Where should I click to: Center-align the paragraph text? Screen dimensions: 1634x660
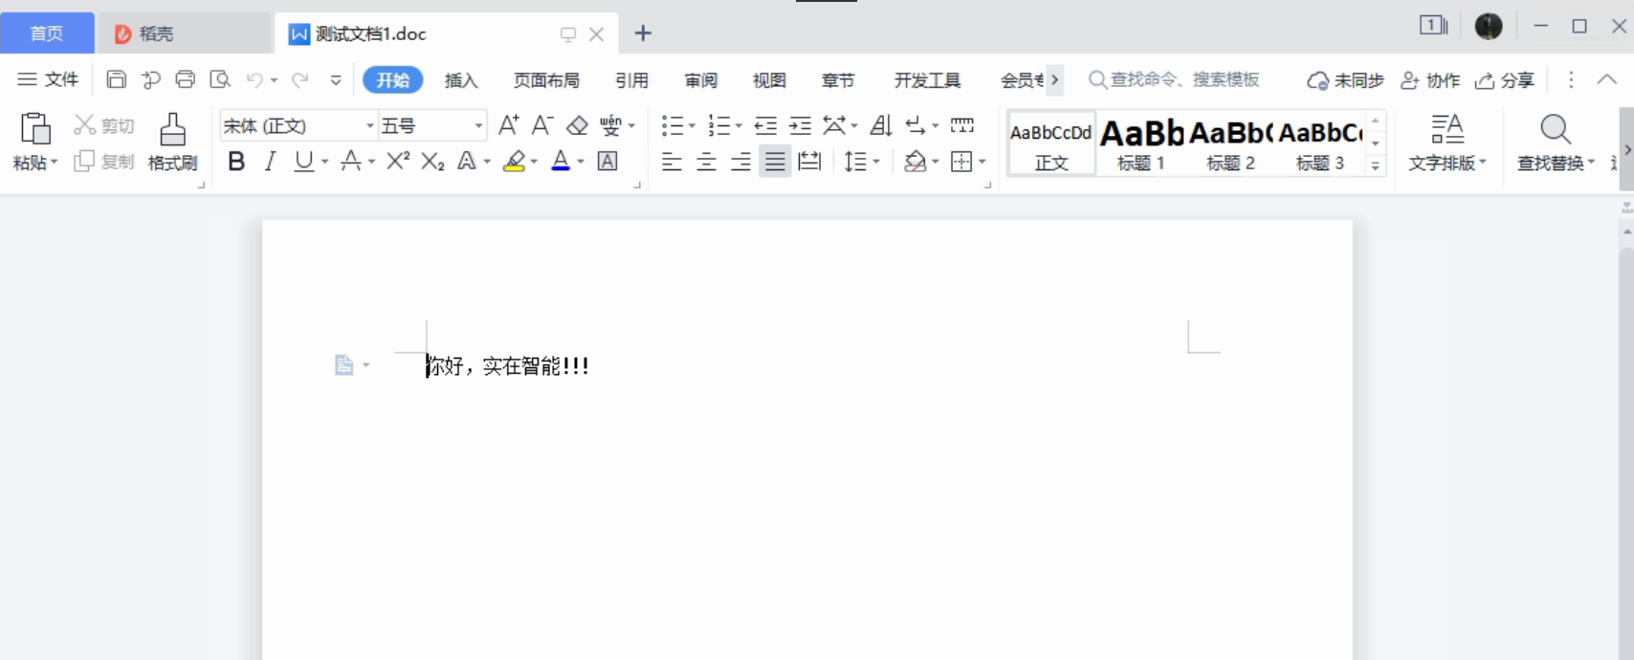[706, 162]
